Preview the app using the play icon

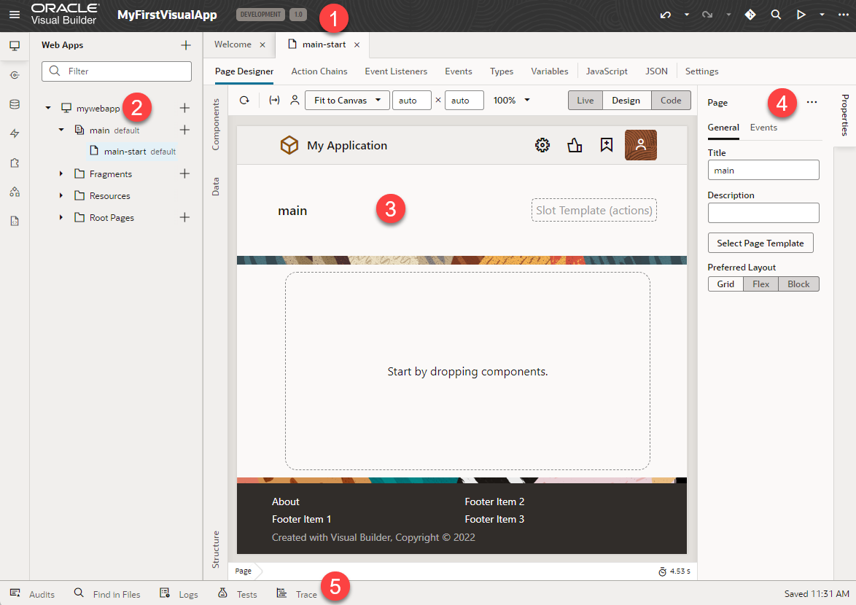click(801, 14)
